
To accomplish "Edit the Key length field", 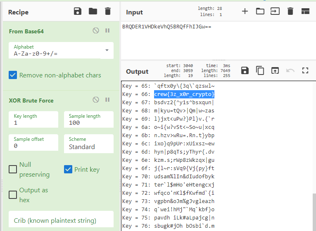I will (x=33, y=119).
